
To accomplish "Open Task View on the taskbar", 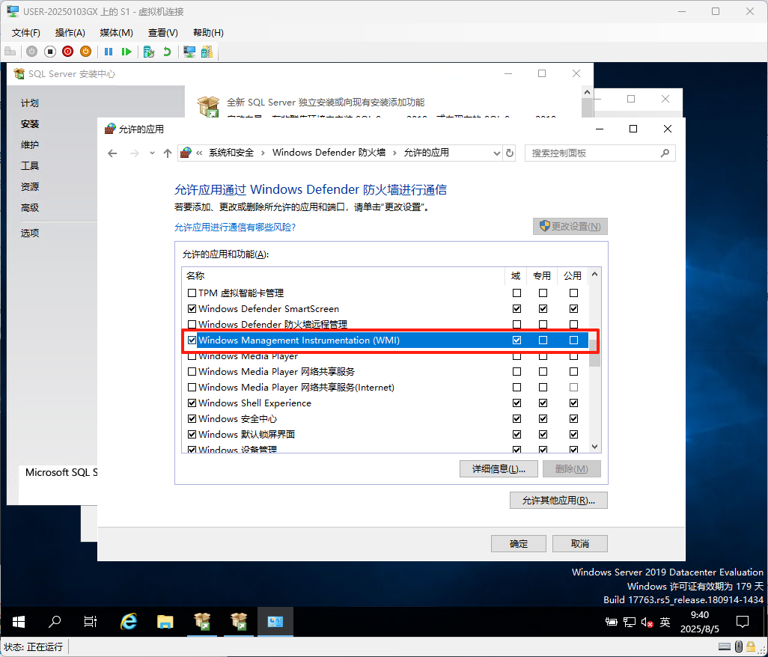I will click(x=91, y=622).
